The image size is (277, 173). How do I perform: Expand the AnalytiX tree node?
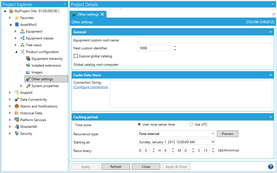click(x=10, y=93)
